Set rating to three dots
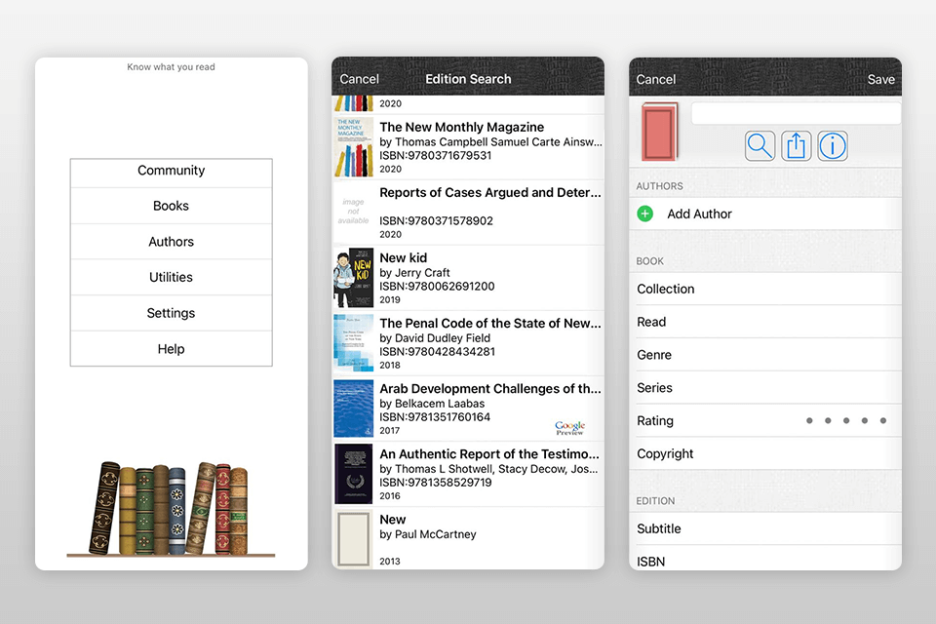Screen dimensions: 936x624 (x=846, y=420)
